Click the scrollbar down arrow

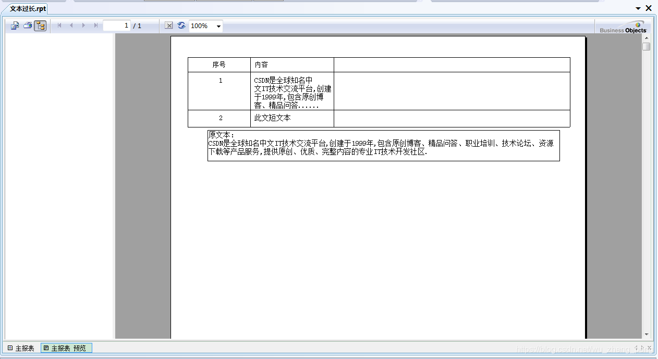[x=647, y=334]
